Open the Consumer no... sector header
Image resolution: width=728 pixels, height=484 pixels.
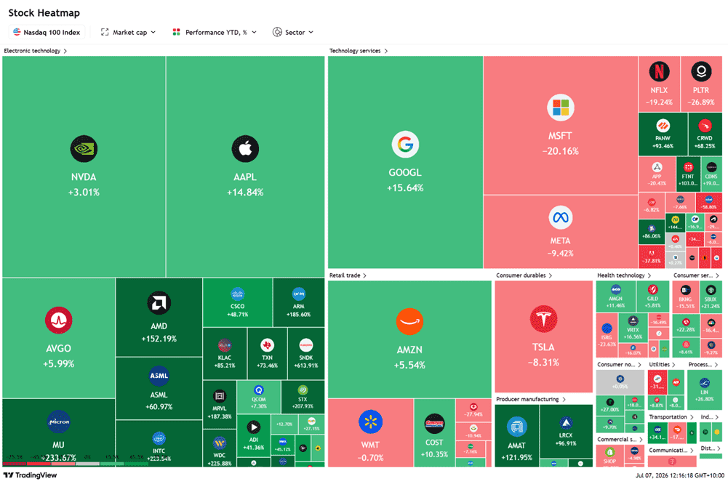pos(619,364)
